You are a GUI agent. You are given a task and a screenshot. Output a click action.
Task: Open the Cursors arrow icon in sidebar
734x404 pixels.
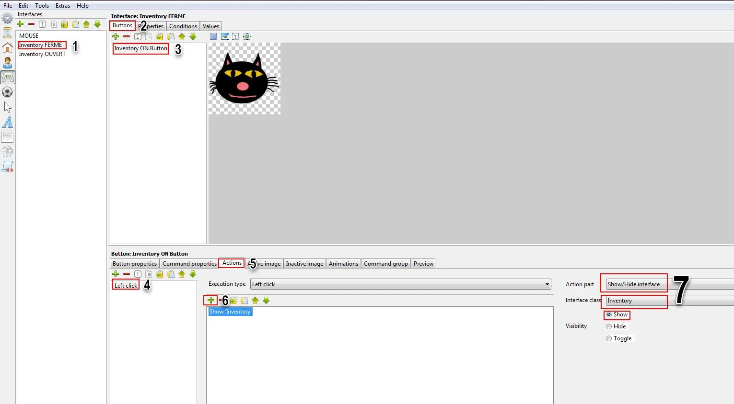(8, 107)
